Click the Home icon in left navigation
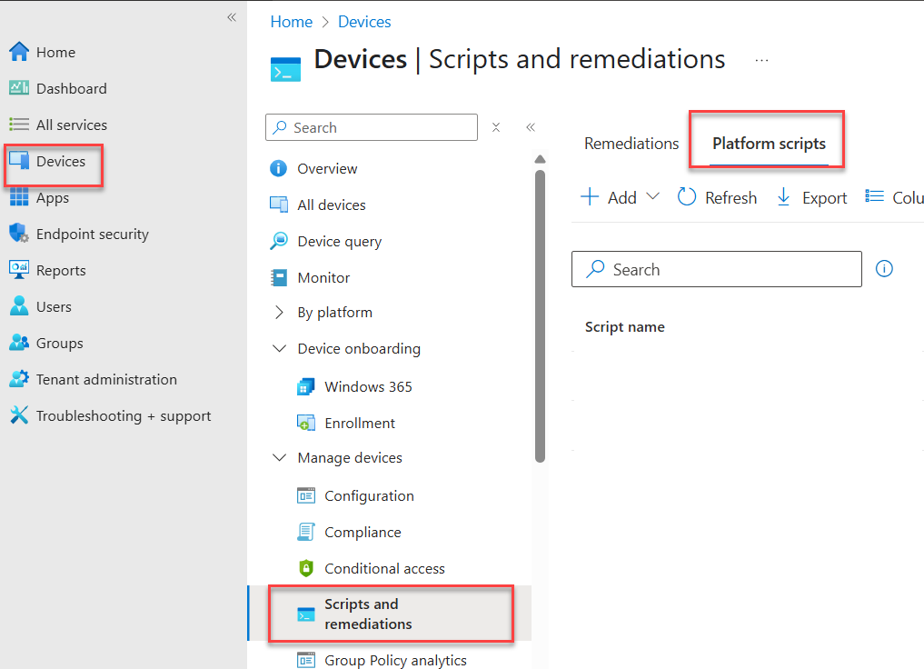Viewport: 924px width, 669px height. coord(19,52)
